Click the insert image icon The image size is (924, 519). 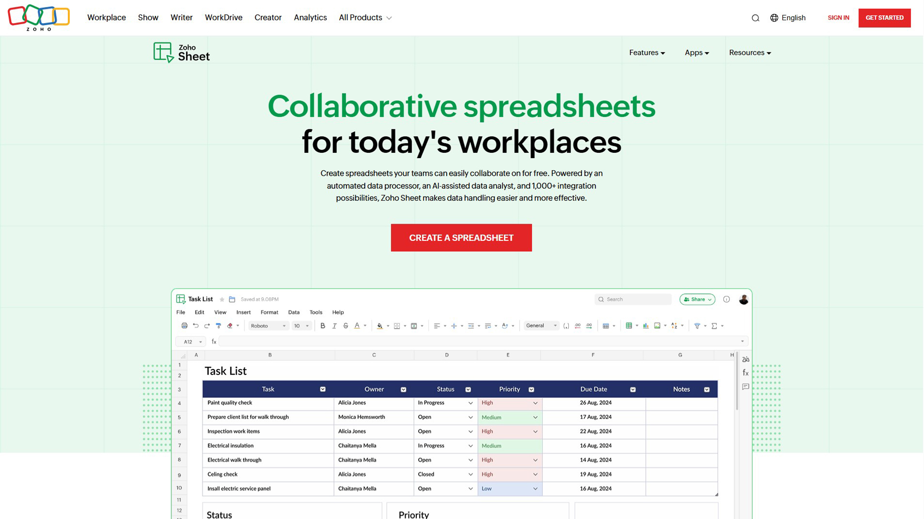coord(657,326)
